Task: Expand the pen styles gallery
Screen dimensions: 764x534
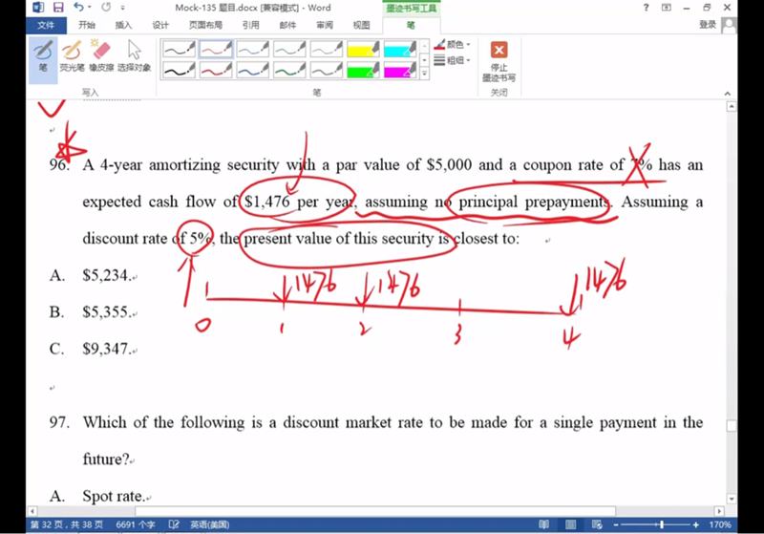Action: [x=424, y=74]
